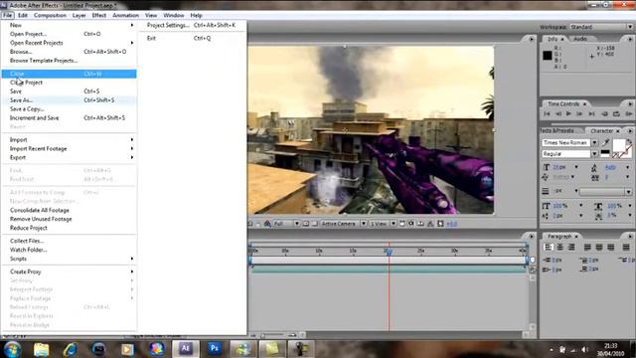Open the Full resolution dropdown
The width and height of the screenshot is (636, 358).
(286, 224)
